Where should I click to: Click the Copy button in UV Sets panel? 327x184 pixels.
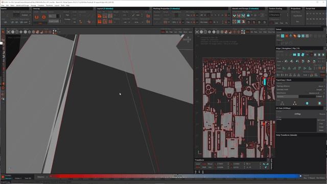[x=321, y=124]
